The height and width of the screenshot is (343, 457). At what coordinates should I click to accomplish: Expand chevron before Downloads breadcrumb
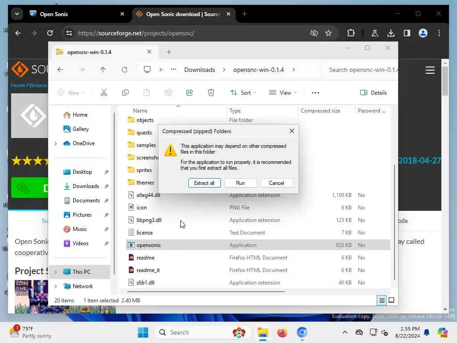pos(161,70)
